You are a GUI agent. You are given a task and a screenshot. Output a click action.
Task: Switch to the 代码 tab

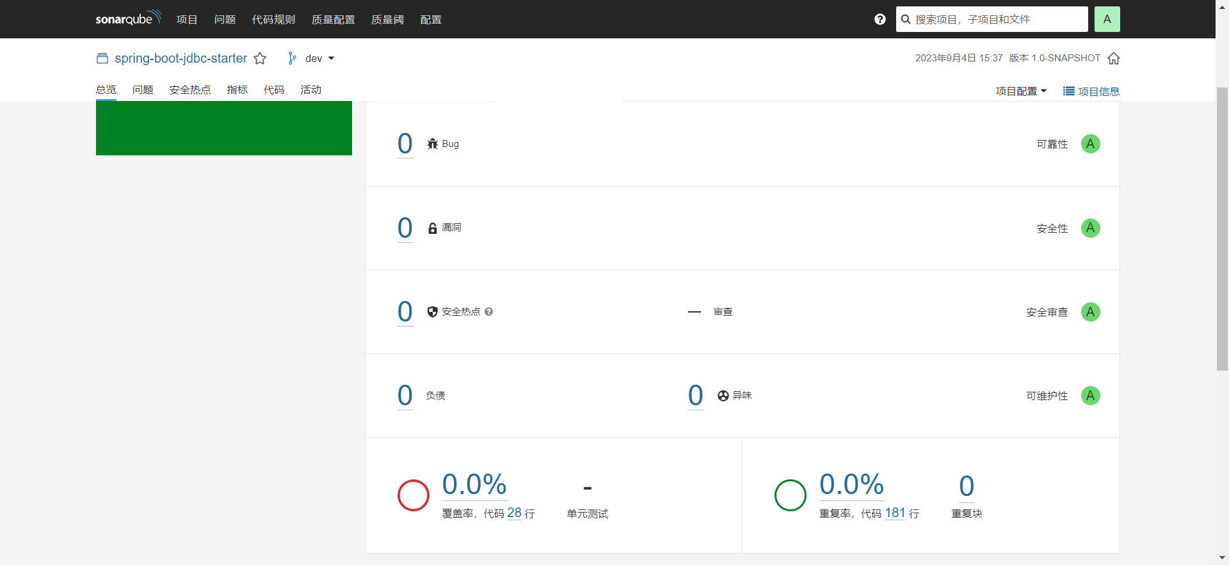(x=274, y=89)
